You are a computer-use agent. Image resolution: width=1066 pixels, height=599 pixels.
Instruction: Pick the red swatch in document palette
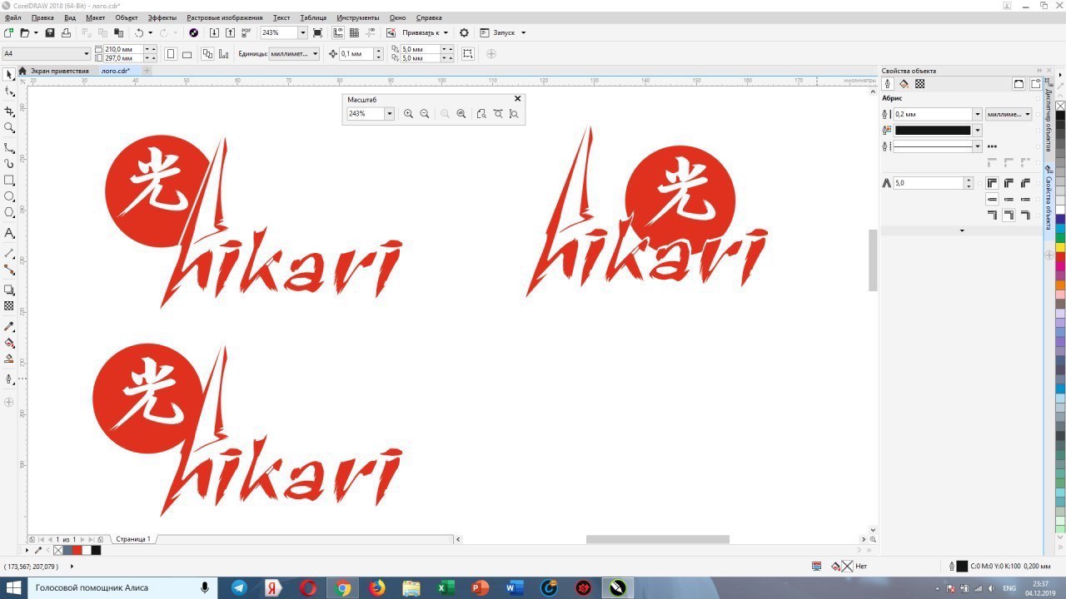(77, 550)
